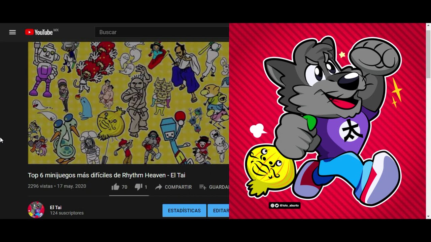Viewport: 431px width, 242px height.
Task: Click the EDITAR video button
Action: point(219,210)
